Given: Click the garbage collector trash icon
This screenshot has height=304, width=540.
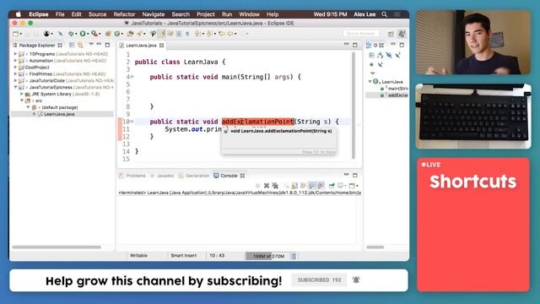Looking at the screenshot, I should pos(294,256).
